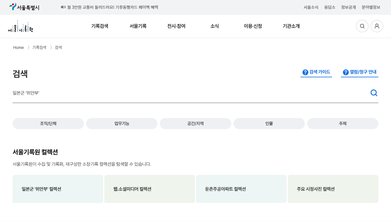Image resolution: width=391 pixels, height=222 pixels.
Task: Click the Seoul Archives logo
Action: point(21,26)
